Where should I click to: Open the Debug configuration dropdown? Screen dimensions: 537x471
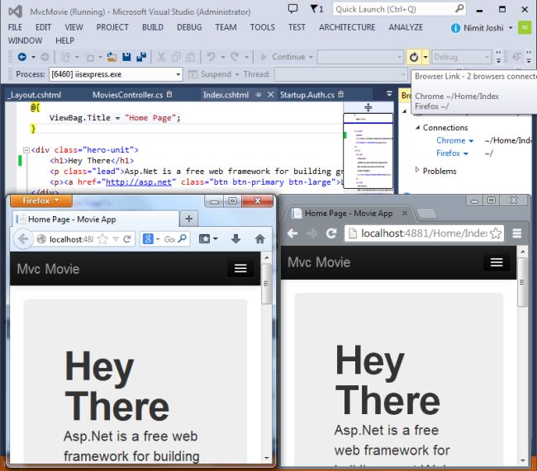pos(462,57)
